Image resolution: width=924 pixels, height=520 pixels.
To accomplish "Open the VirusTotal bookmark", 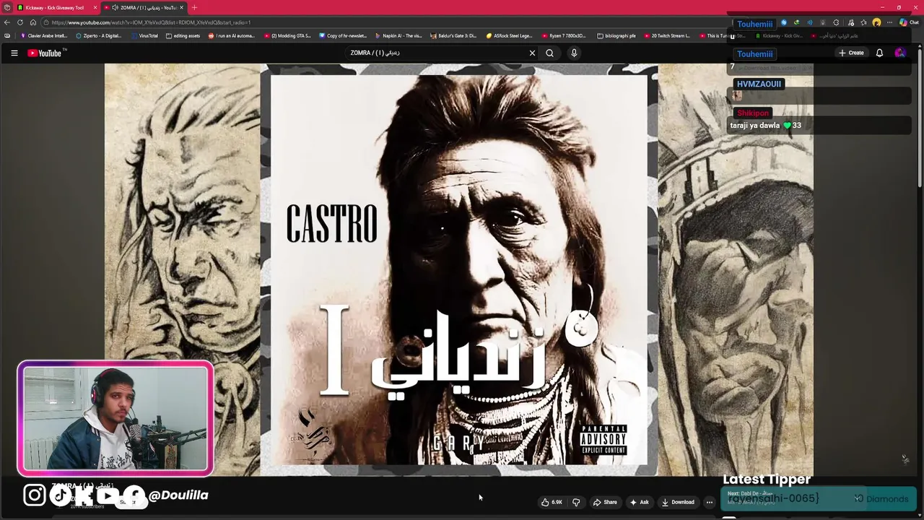I will (x=144, y=35).
